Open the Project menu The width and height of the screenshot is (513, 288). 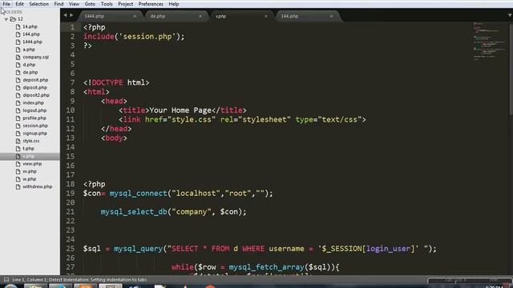click(126, 4)
